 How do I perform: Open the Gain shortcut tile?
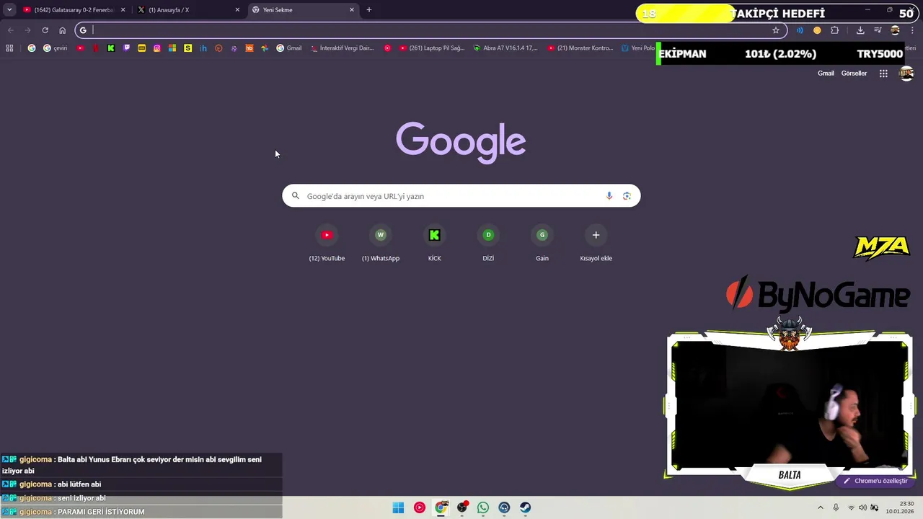[542, 244]
